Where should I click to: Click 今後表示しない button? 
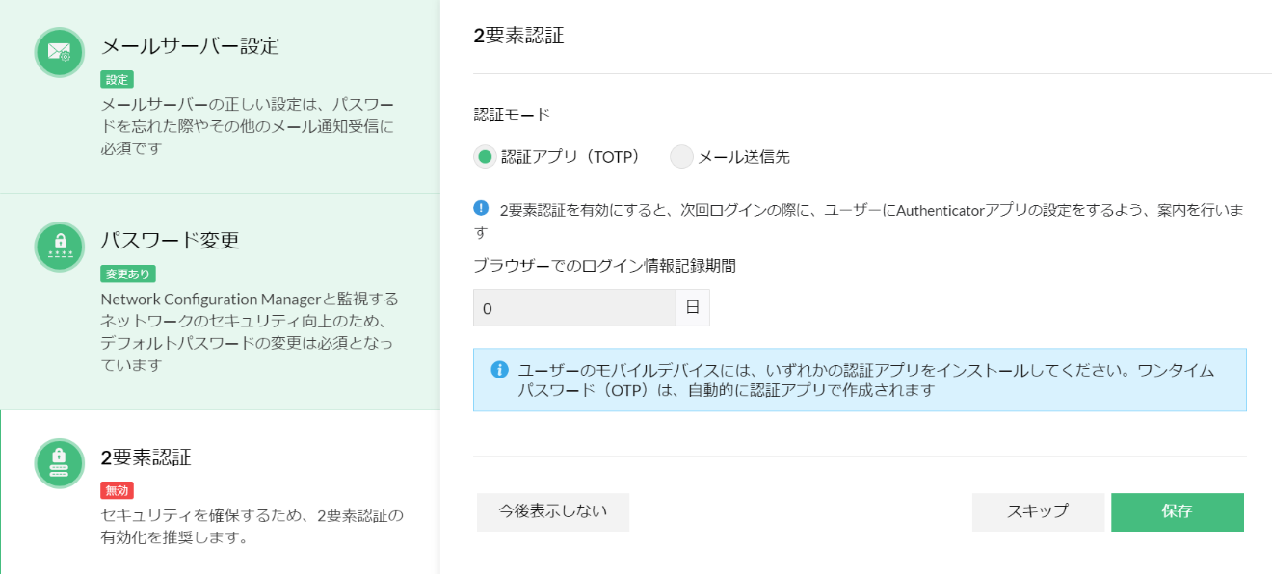(553, 512)
